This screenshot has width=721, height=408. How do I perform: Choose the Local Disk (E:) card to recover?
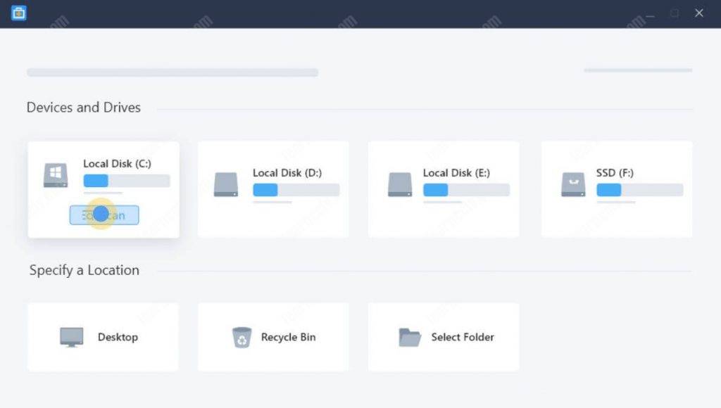[x=443, y=188]
